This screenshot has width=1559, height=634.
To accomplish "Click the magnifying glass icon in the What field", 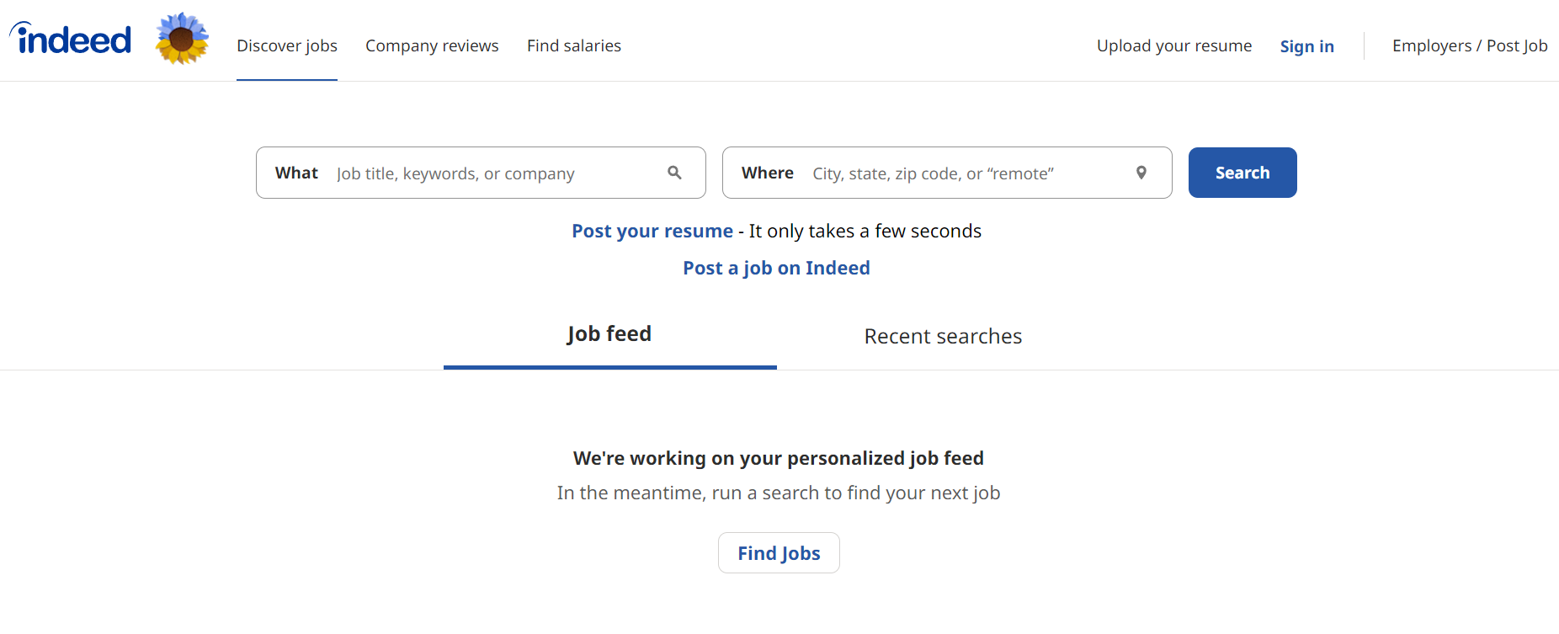I will tap(674, 173).
